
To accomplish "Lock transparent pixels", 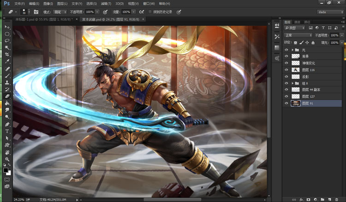I will (x=295, y=42).
